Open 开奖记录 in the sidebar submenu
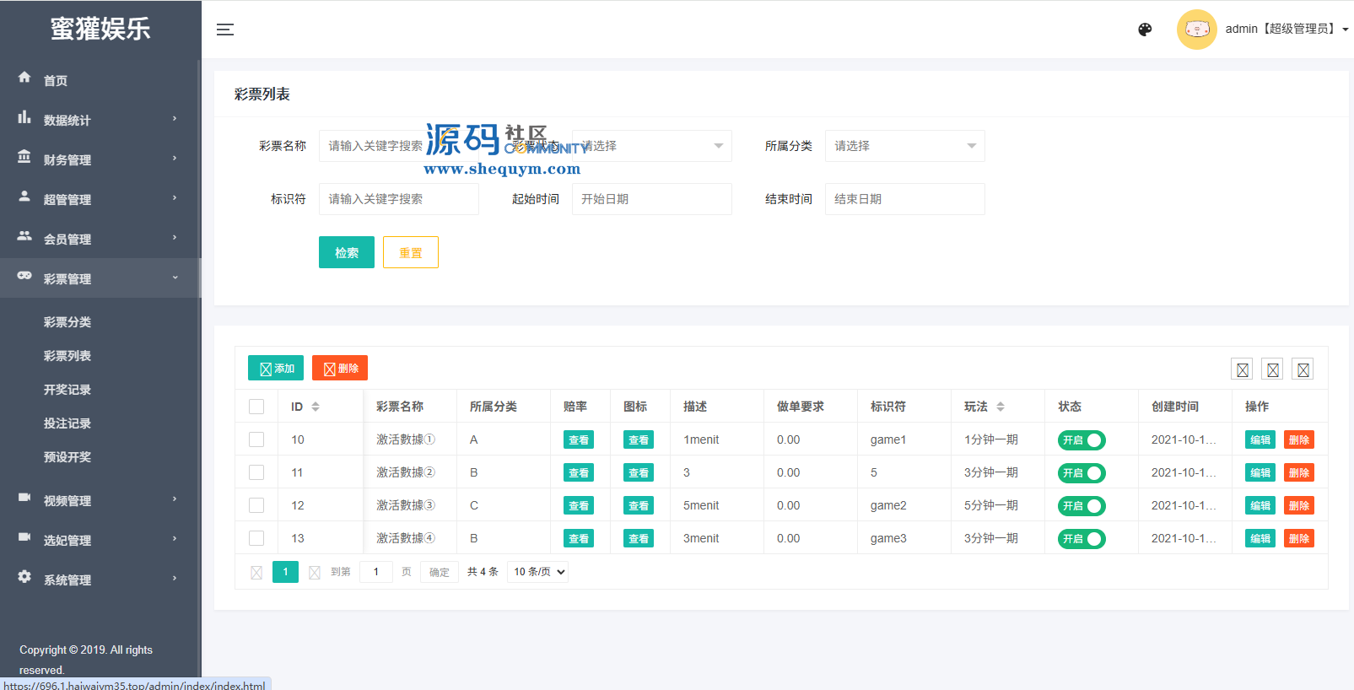This screenshot has height=690, width=1354. 67,390
